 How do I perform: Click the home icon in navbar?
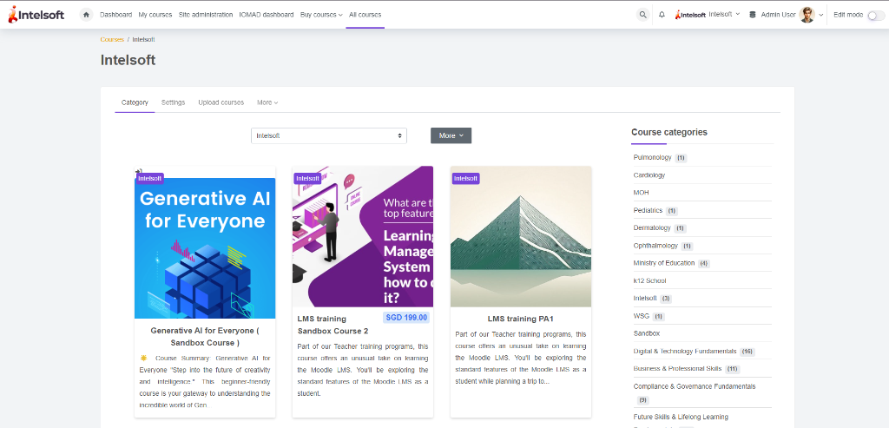click(86, 15)
